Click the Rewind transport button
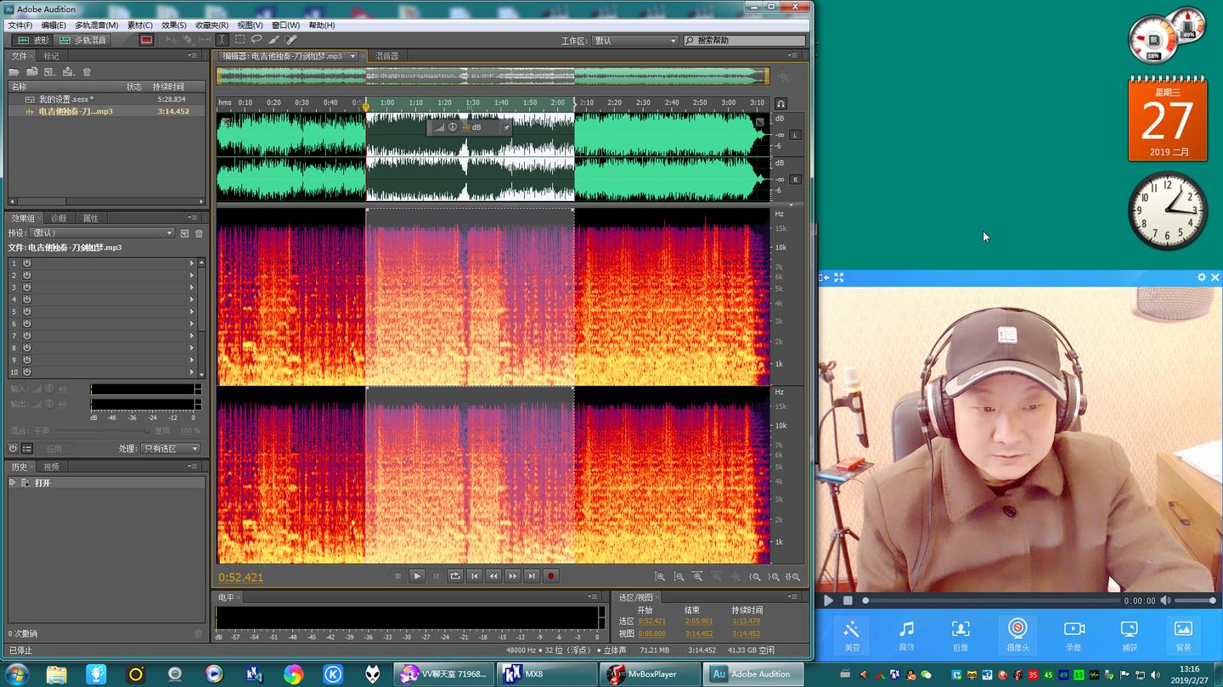The width and height of the screenshot is (1223, 687). click(493, 576)
